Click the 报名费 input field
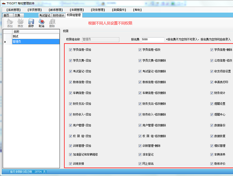 click(x=153, y=40)
